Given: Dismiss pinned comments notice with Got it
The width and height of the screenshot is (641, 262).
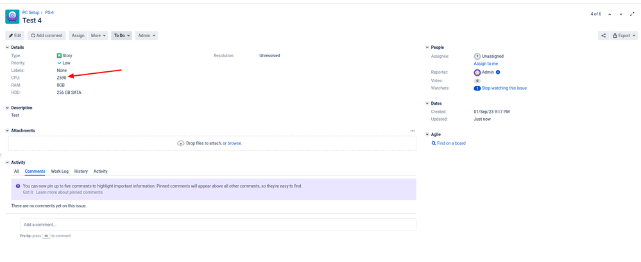Looking at the screenshot, I should (28, 192).
